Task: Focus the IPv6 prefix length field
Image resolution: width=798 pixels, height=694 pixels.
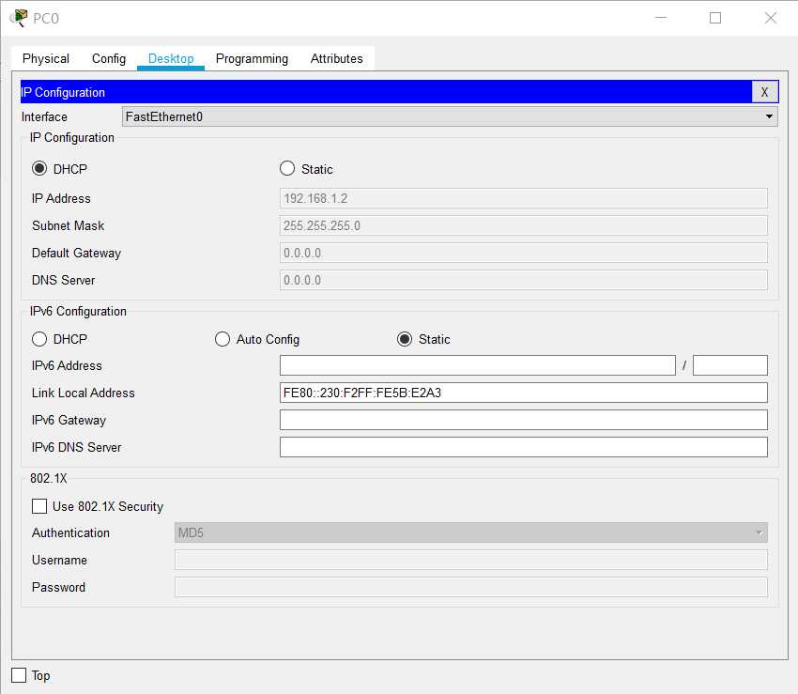Action: coord(729,365)
